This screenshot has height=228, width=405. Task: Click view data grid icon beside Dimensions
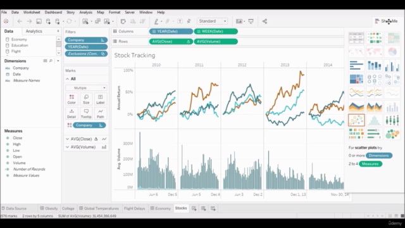coord(45,61)
